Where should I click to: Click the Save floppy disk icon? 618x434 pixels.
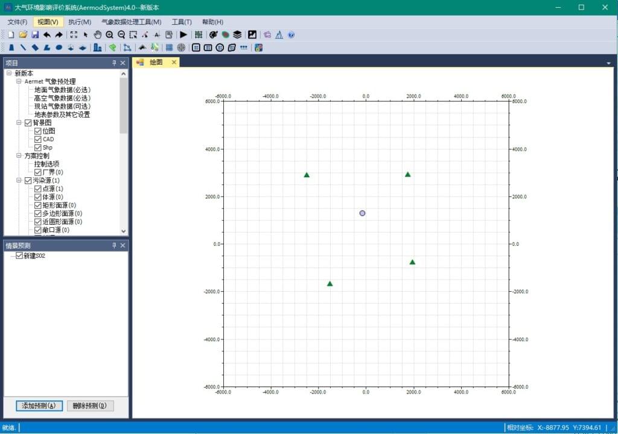[x=35, y=35]
